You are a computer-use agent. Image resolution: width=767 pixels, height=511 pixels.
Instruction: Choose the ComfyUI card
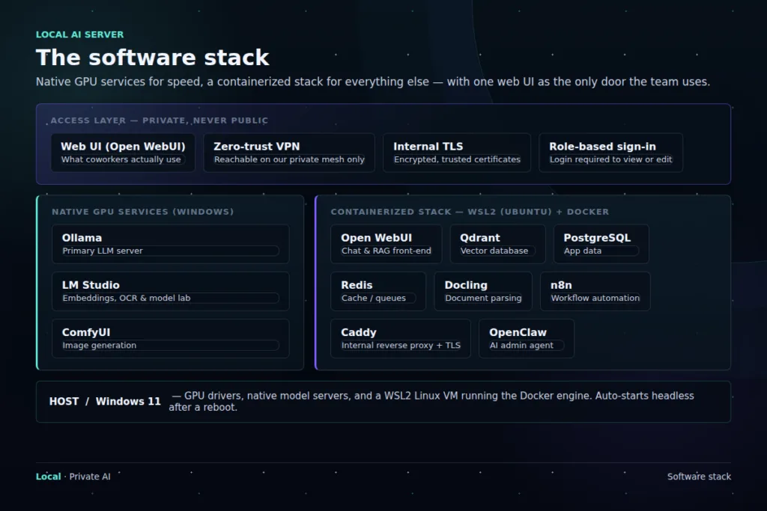pos(170,339)
